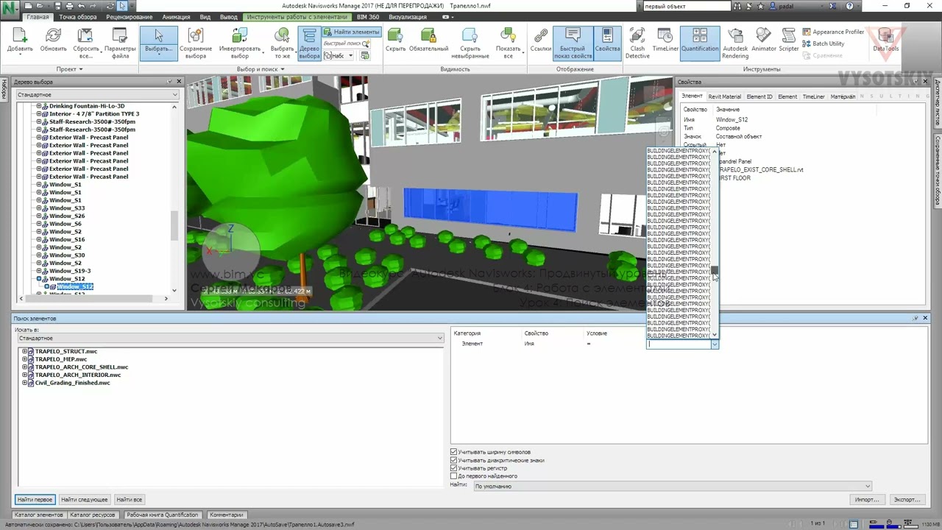Screen dimensions: 942x530
Task: Click Скрыть невыбранные icon
Action: 470,43
